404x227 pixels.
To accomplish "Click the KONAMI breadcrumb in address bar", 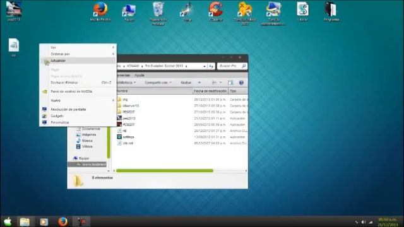I will tap(133, 66).
